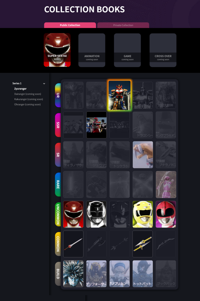The width and height of the screenshot is (200, 301).
Task: Choose Zyuranger in the sidebar
Action: point(20,89)
